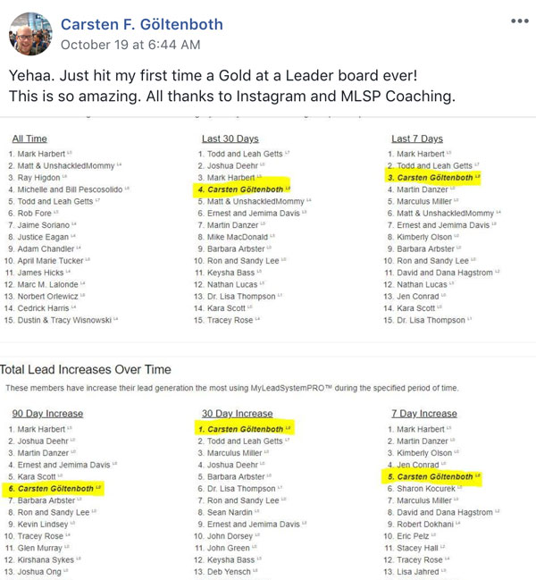
Task: Click Sean Nardin in 30 Day Increase list
Action: pos(230,512)
